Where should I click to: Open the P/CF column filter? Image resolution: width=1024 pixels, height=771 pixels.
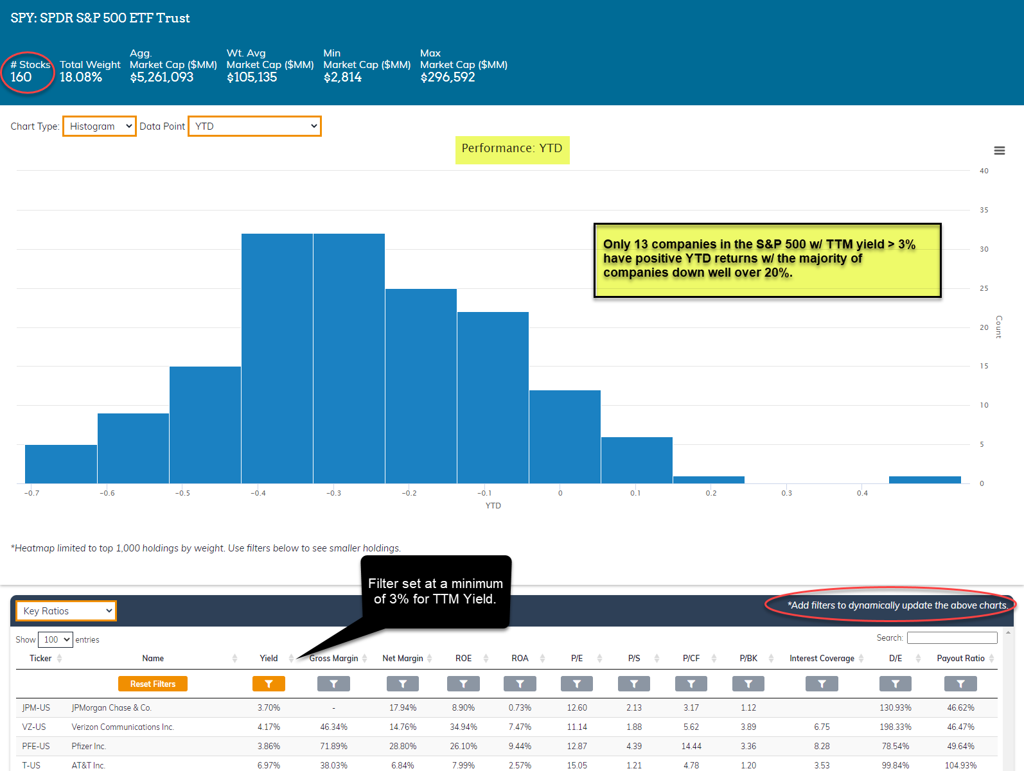click(x=691, y=684)
